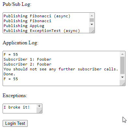Click the Exceptions textarea scroll arrows
The height and width of the screenshot is (132, 134).
39,106
